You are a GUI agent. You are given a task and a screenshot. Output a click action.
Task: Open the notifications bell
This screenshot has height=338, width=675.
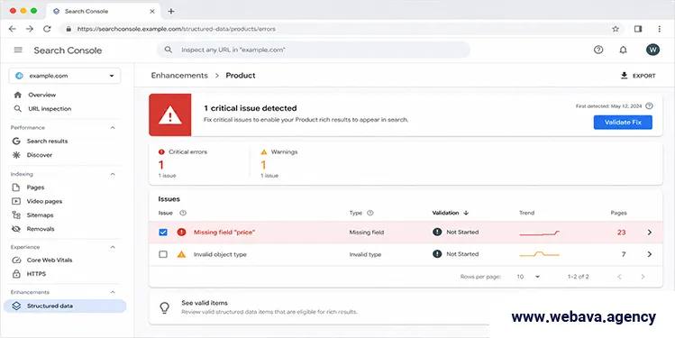623,50
